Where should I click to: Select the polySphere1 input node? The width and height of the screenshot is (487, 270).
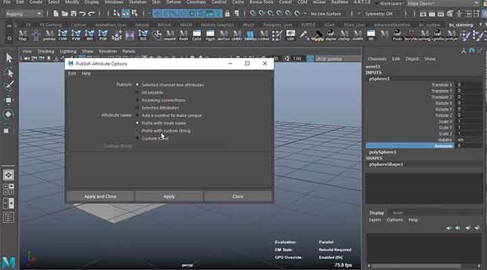click(x=384, y=153)
